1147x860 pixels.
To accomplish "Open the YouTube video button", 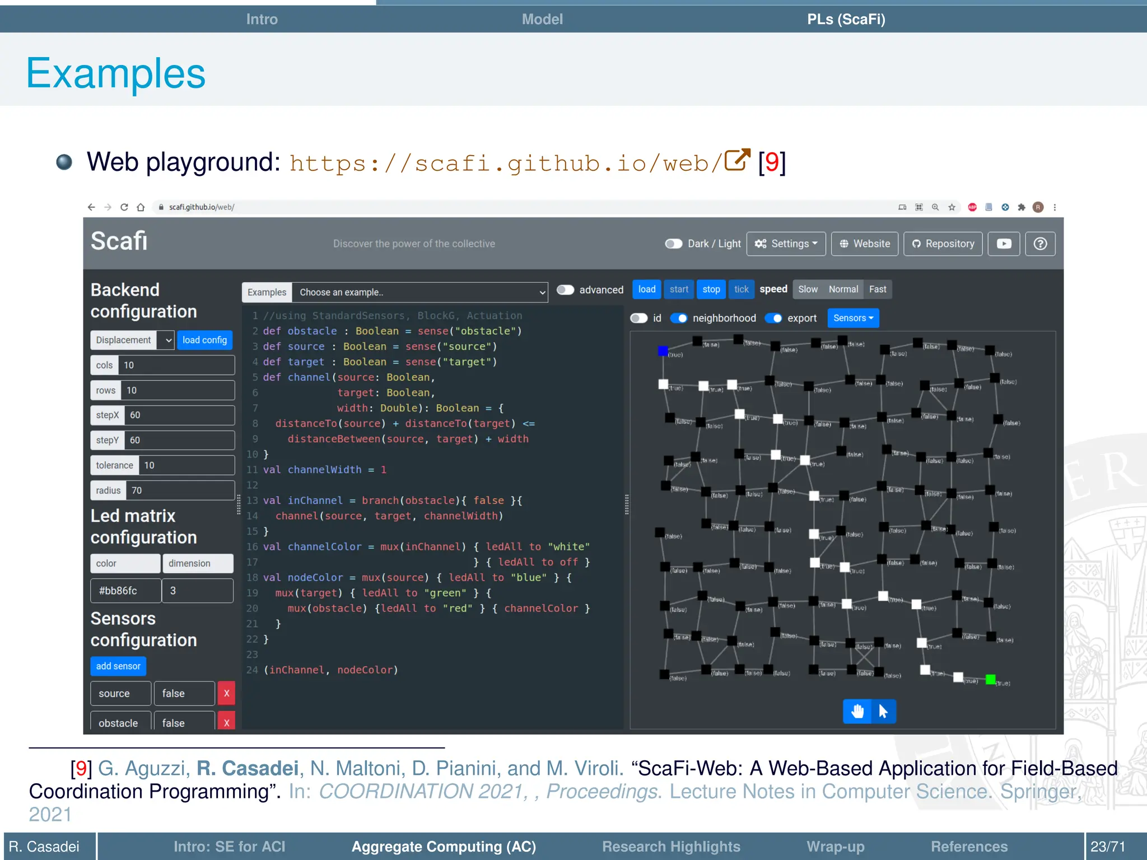I will 1004,244.
